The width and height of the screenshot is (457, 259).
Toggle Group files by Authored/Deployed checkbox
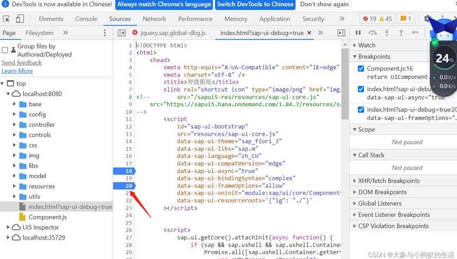tap(5, 50)
